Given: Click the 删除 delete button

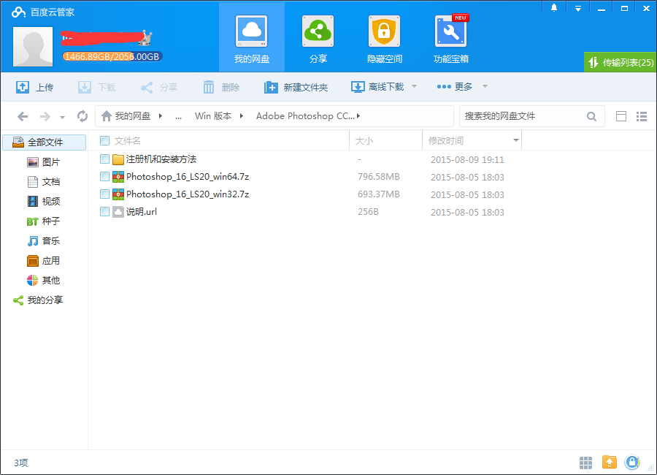Looking at the screenshot, I should click(x=221, y=87).
